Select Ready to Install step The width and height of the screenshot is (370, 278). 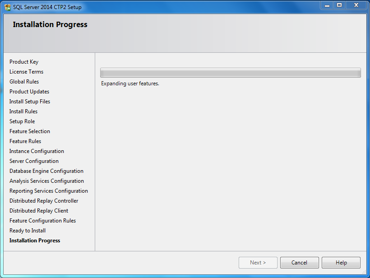point(28,231)
